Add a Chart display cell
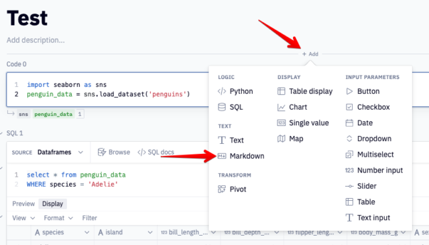 (292, 107)
